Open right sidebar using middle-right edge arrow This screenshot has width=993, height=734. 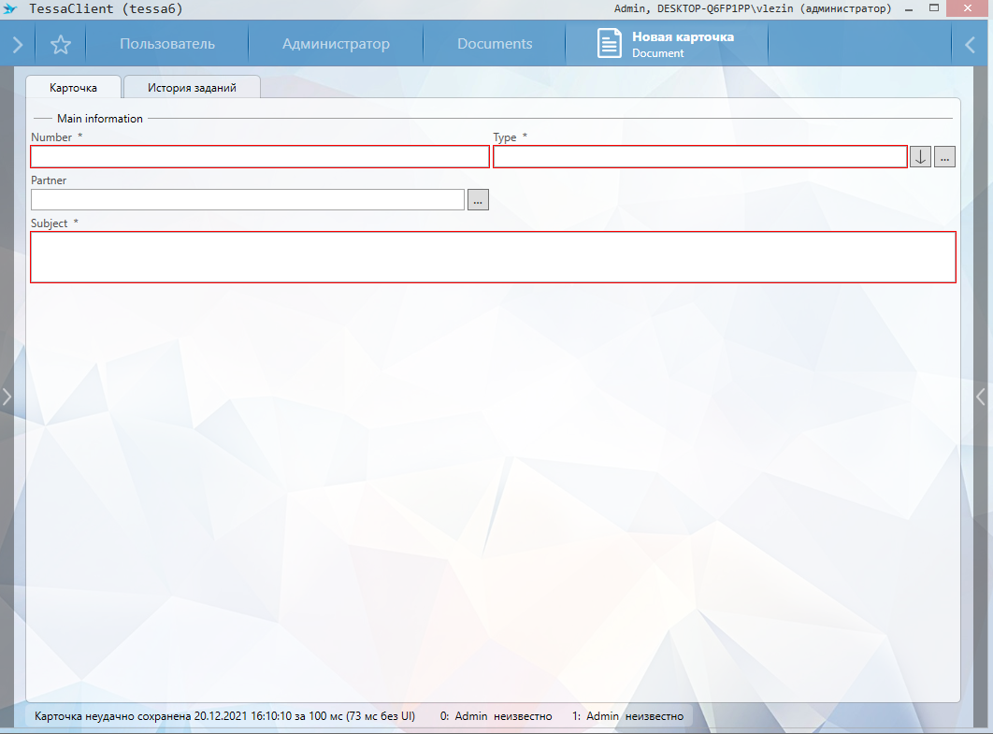pyautogui.click(x=981, y=396)
